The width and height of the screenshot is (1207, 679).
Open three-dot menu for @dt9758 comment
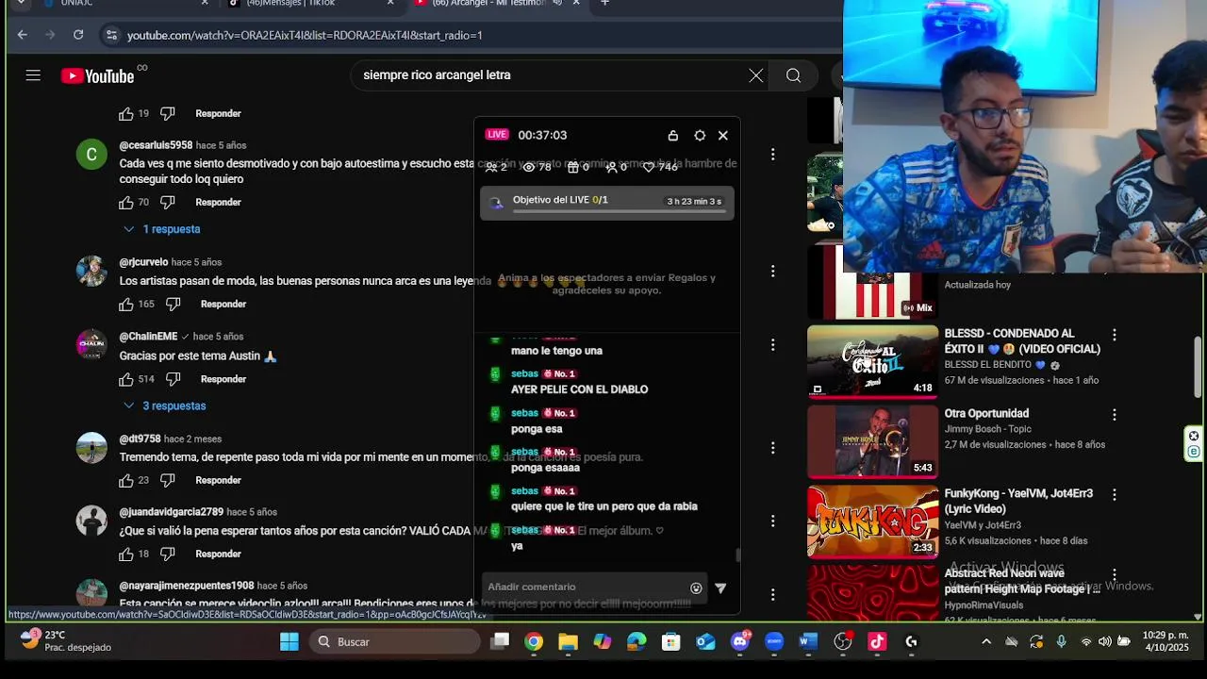772,448
